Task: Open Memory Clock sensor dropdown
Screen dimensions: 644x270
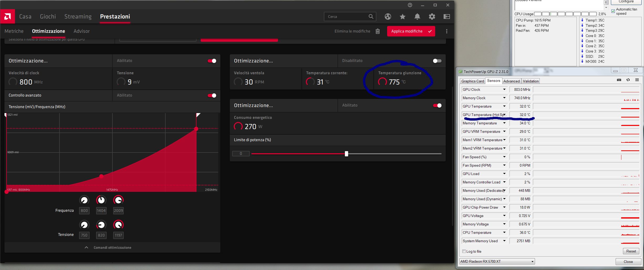Action: point(504,98)
